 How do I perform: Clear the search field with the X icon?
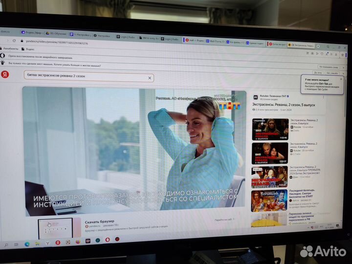[150, 78]
